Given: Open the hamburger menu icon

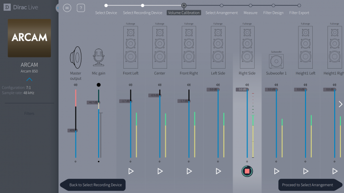Looking at the screenshot, I should pos(67,8).
